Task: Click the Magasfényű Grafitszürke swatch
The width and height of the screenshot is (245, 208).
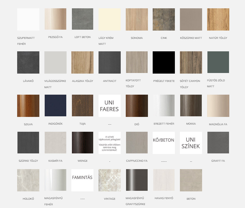Action: coord(137,180)
